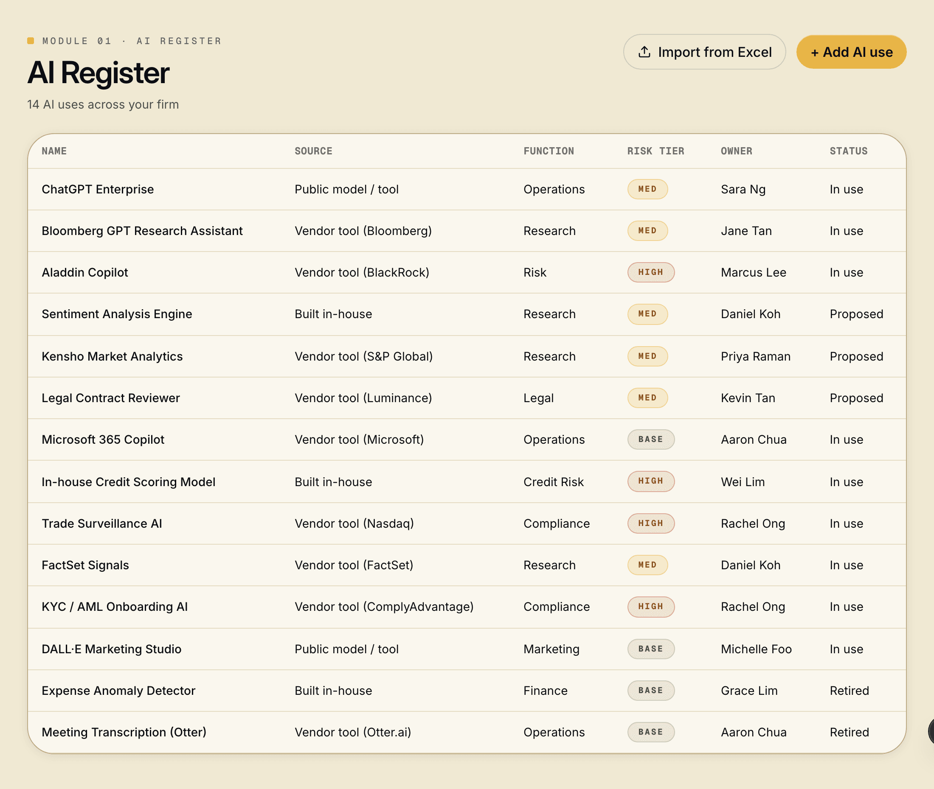
Task: Add a new AI use
Action: click(x=851, y=52)
